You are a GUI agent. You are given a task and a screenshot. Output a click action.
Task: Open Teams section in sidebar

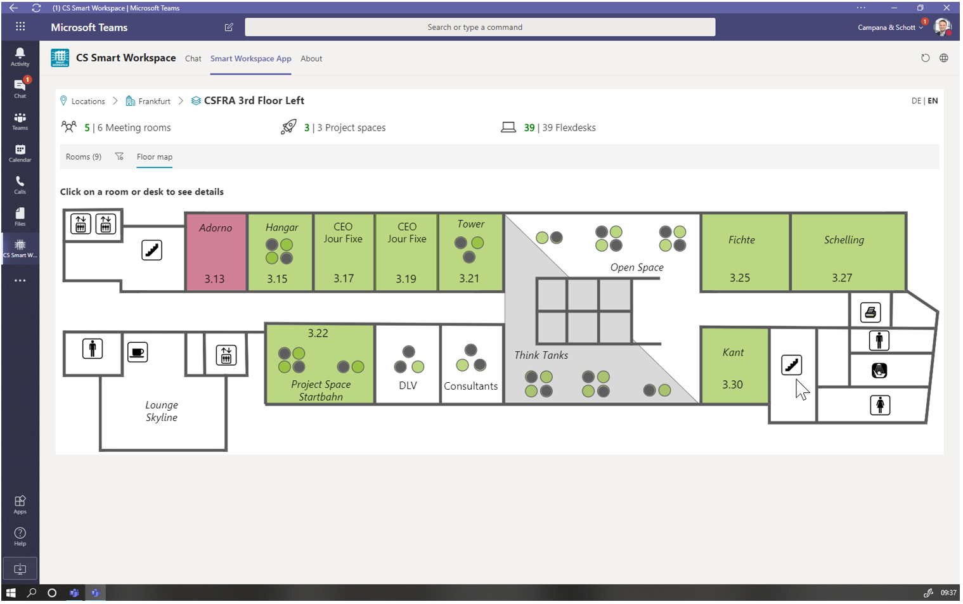[x=20, y=120]
